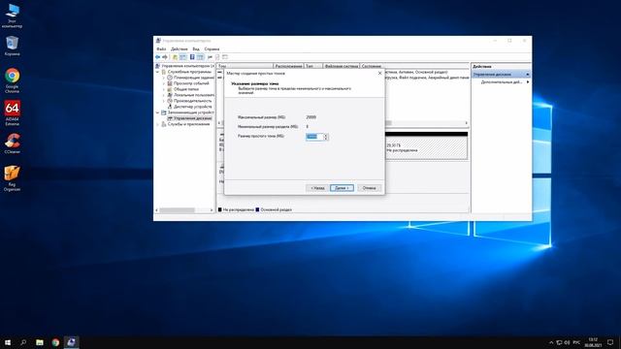Click the Не распределена legend label

click(x=238, y=209)
